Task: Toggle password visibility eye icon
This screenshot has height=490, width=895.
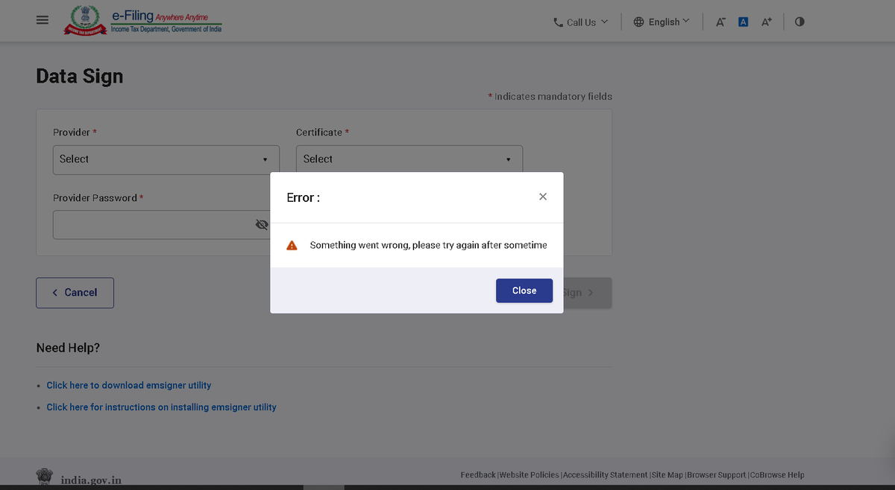Action: click(x=262, y=225)
